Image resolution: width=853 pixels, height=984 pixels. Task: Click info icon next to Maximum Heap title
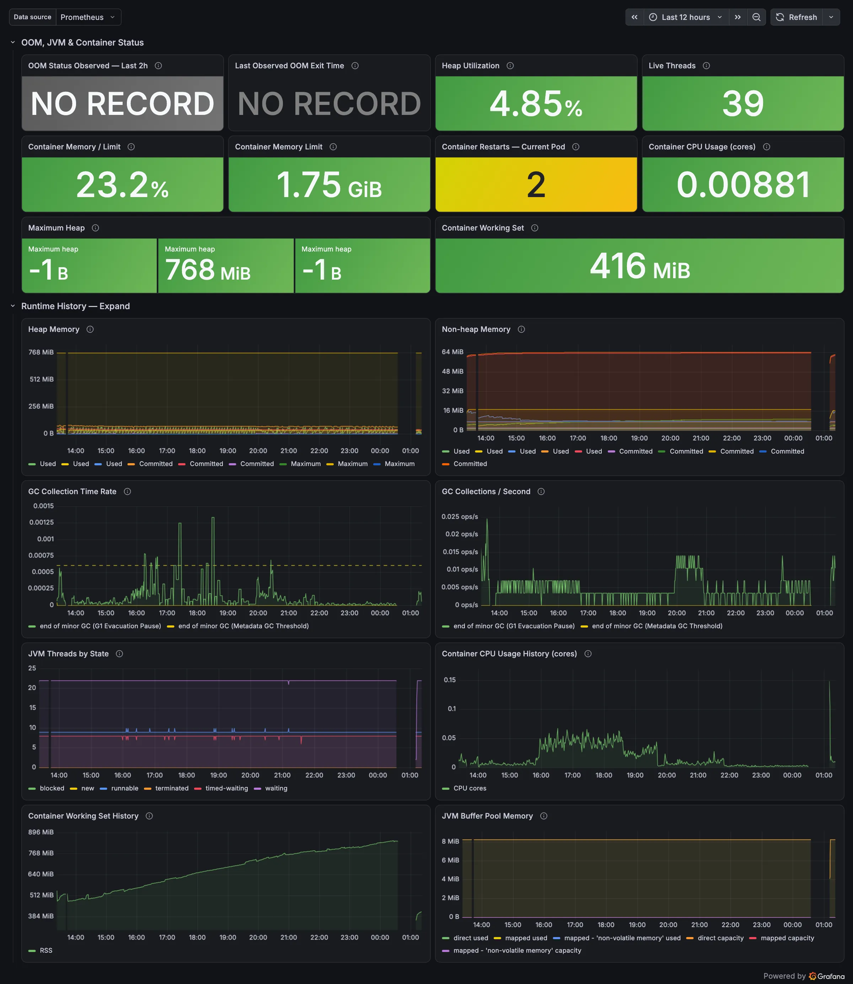[95, 228]
